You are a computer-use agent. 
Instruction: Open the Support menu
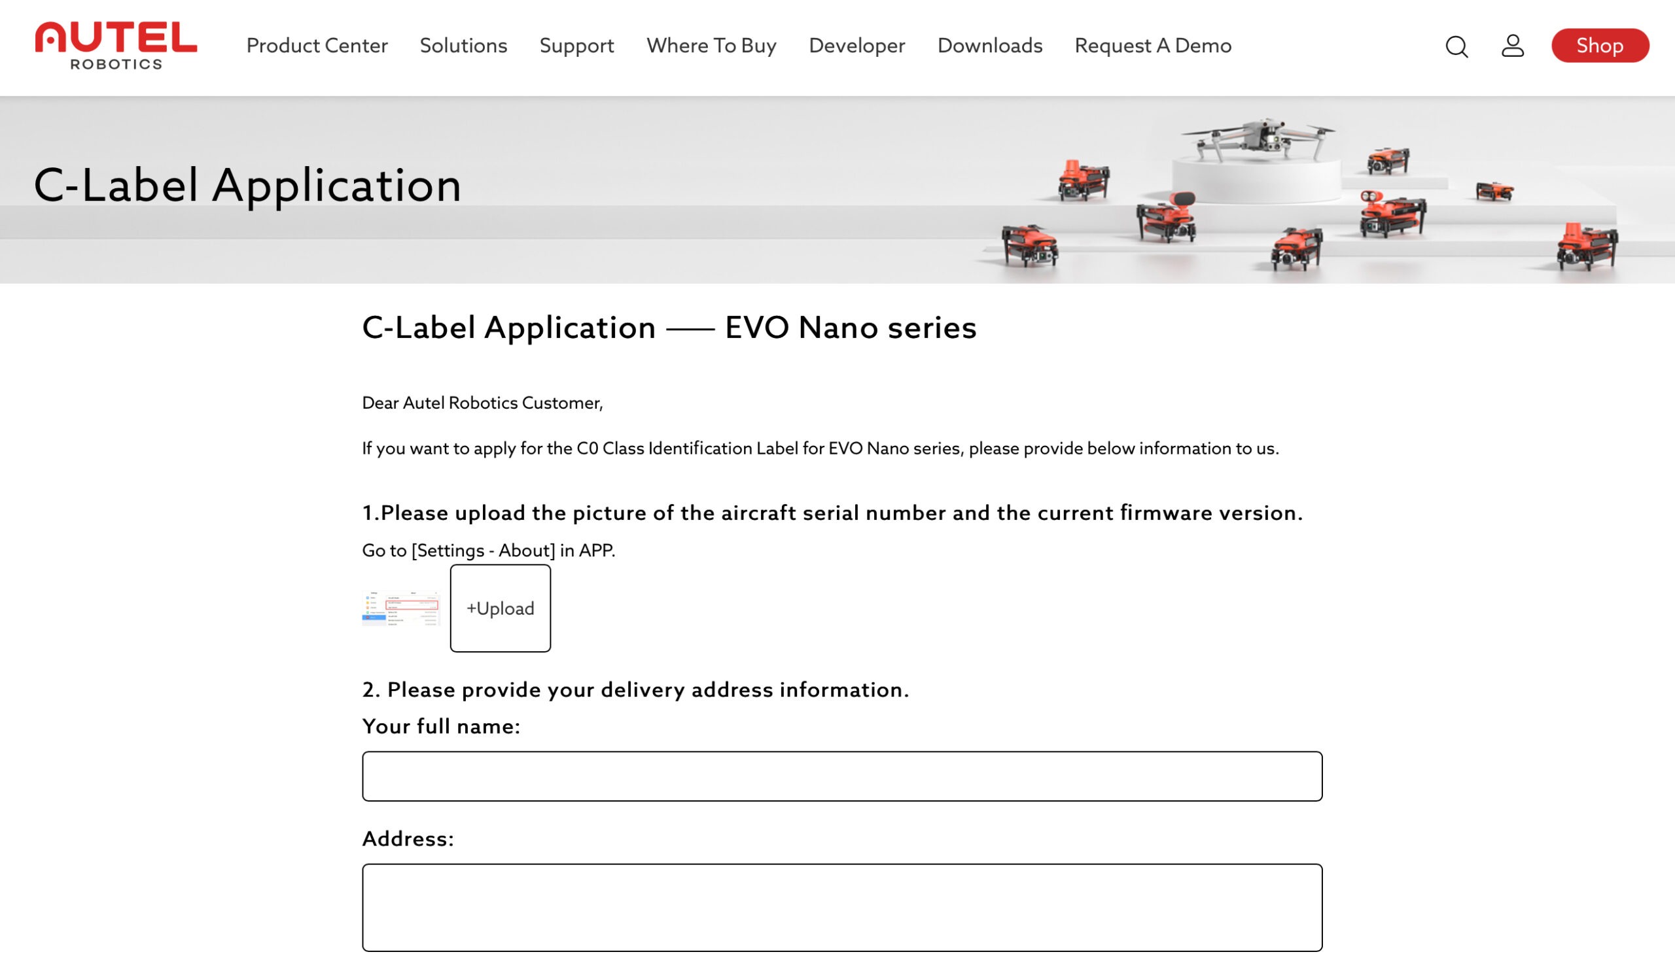tap(577, 45)
